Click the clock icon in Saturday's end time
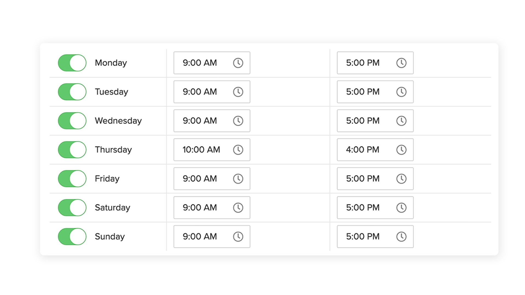Image resolution: width=525 pixels, height=295 pixels. point(401,208)
